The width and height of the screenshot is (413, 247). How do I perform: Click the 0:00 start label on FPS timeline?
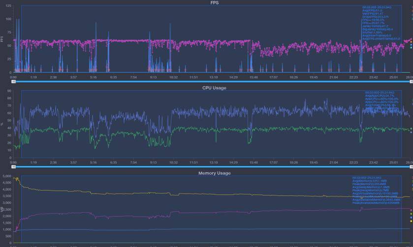[x=14, y=77]
